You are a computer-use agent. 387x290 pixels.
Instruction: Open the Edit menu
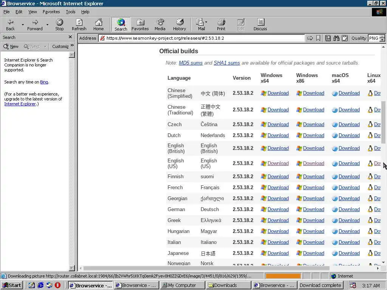[19, 12]
